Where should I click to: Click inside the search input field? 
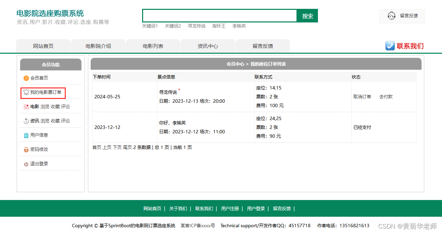click(x=219, y=15)
